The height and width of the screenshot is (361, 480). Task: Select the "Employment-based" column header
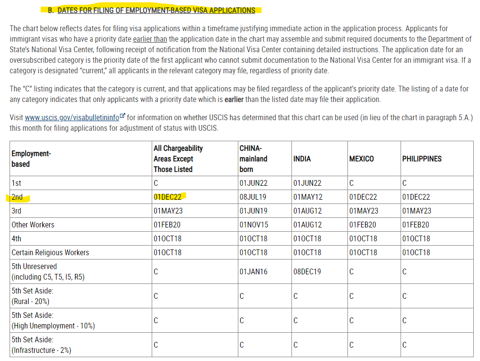[31, 158]
